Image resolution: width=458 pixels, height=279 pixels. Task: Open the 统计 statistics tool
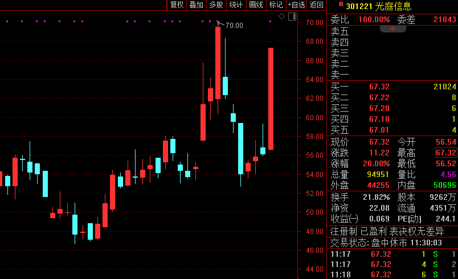236,5
